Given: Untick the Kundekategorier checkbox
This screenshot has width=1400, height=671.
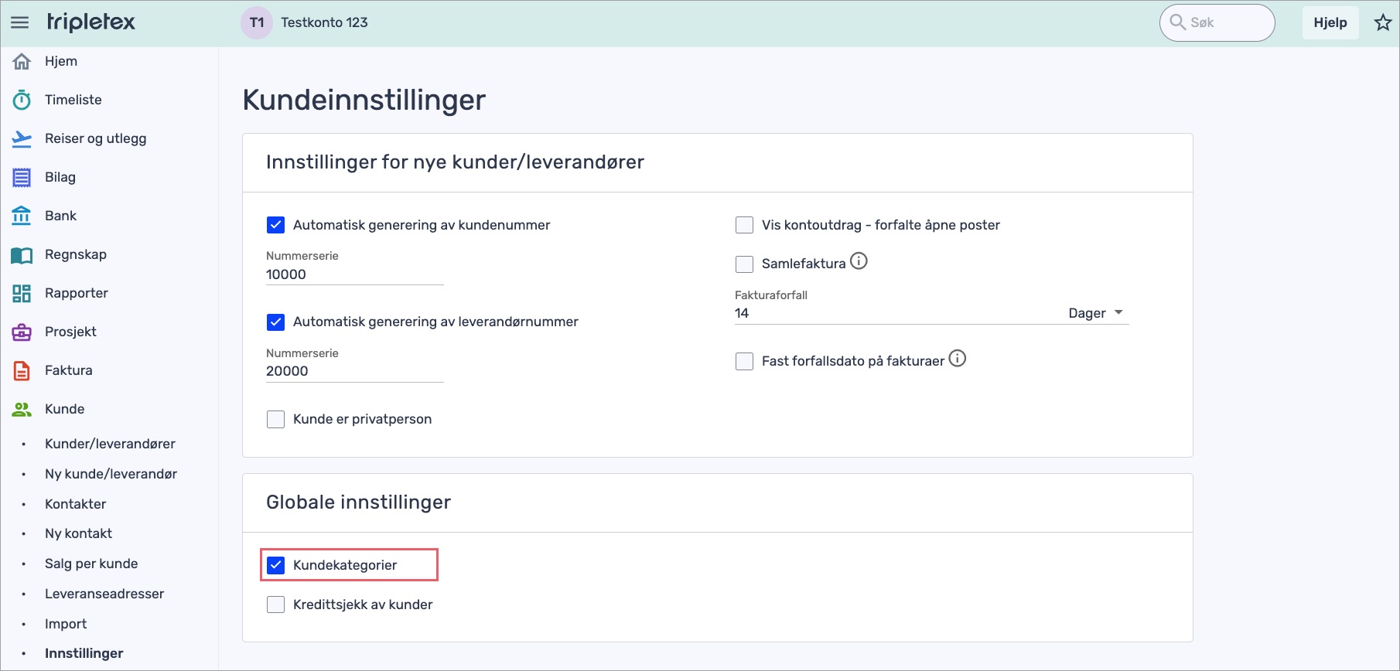Looking at the screenshot, I should tap(275, 565).
